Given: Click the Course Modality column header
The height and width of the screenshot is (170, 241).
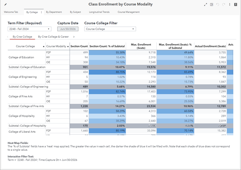Looking at the screenshot, I should click(x=56, y=47).
